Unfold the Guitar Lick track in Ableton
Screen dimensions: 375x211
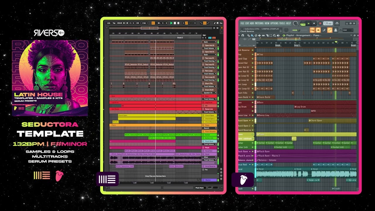pos(203,138)
